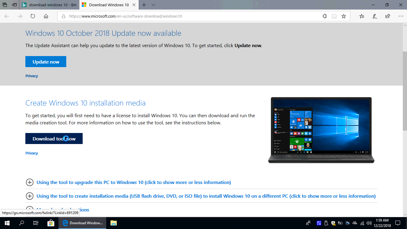Screen dimensions: 407x229
Task: Open OneDrive cloud tray icon
Action: tap(355, 223)
